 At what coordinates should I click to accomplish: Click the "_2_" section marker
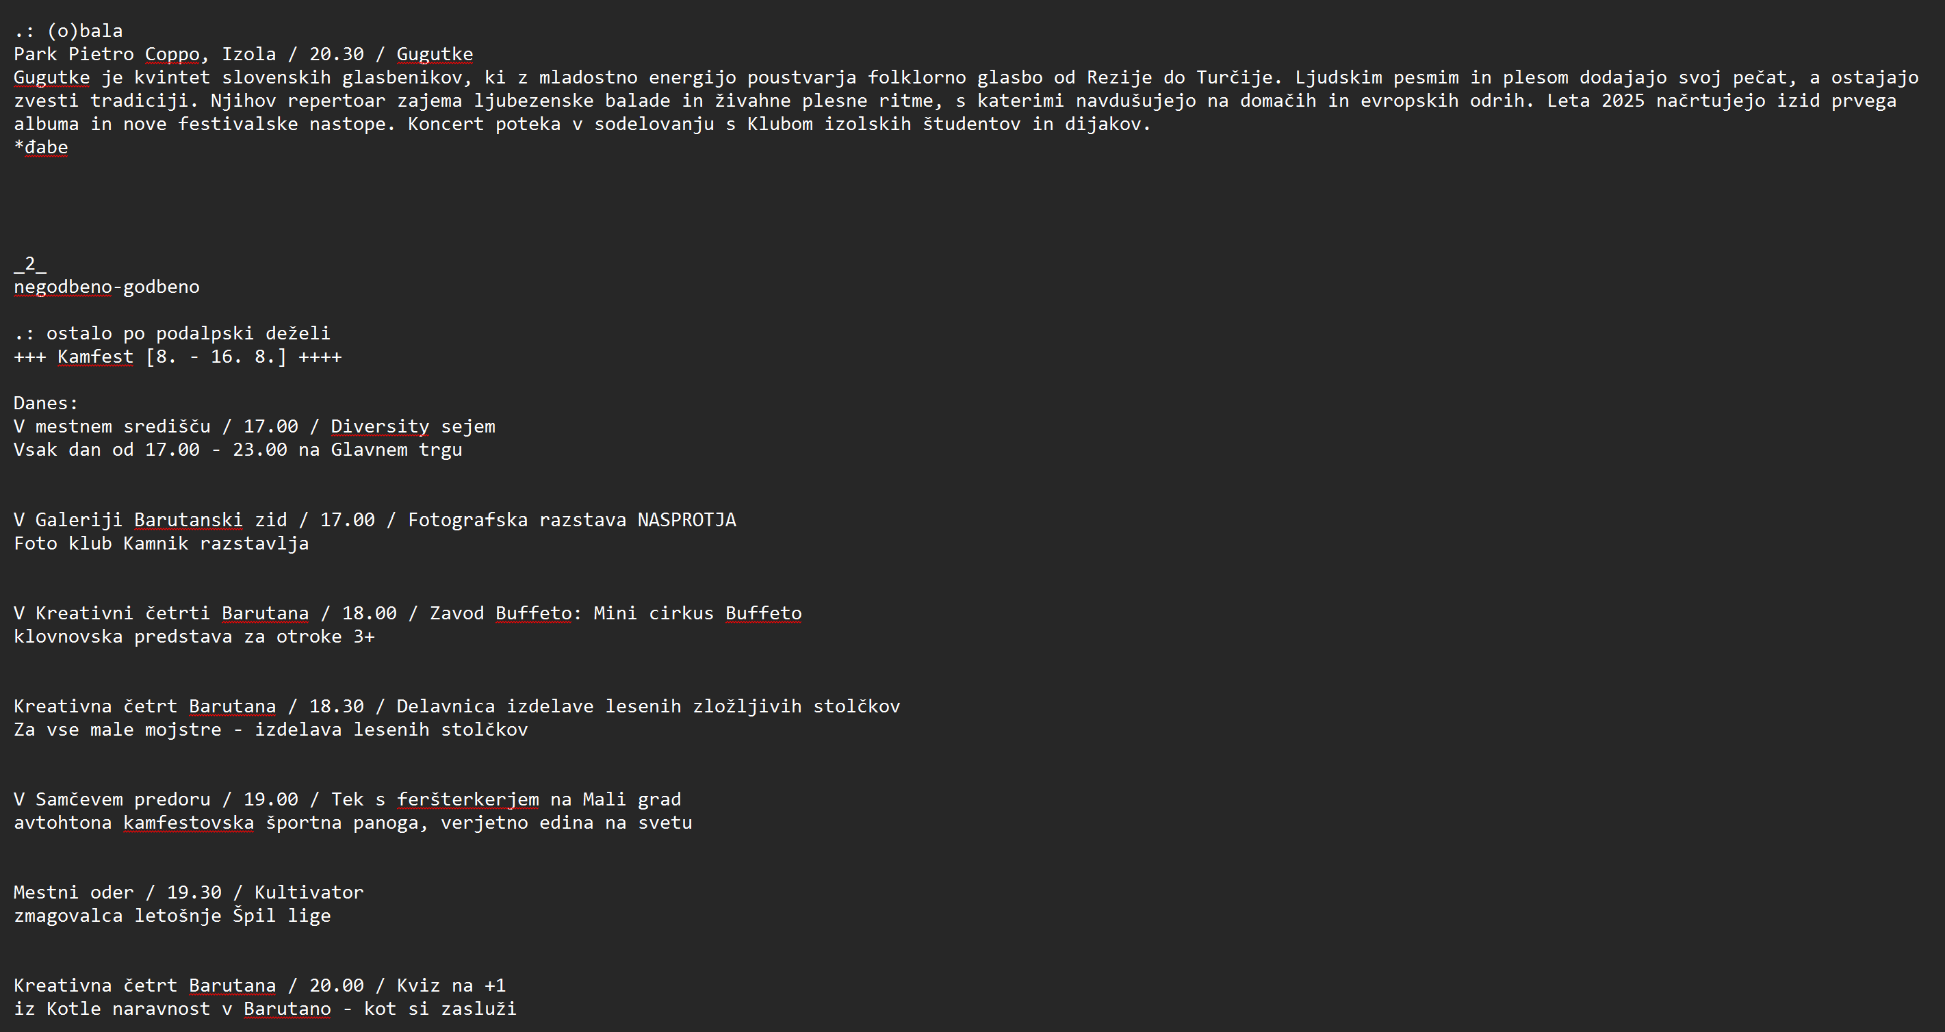point(30,263)
